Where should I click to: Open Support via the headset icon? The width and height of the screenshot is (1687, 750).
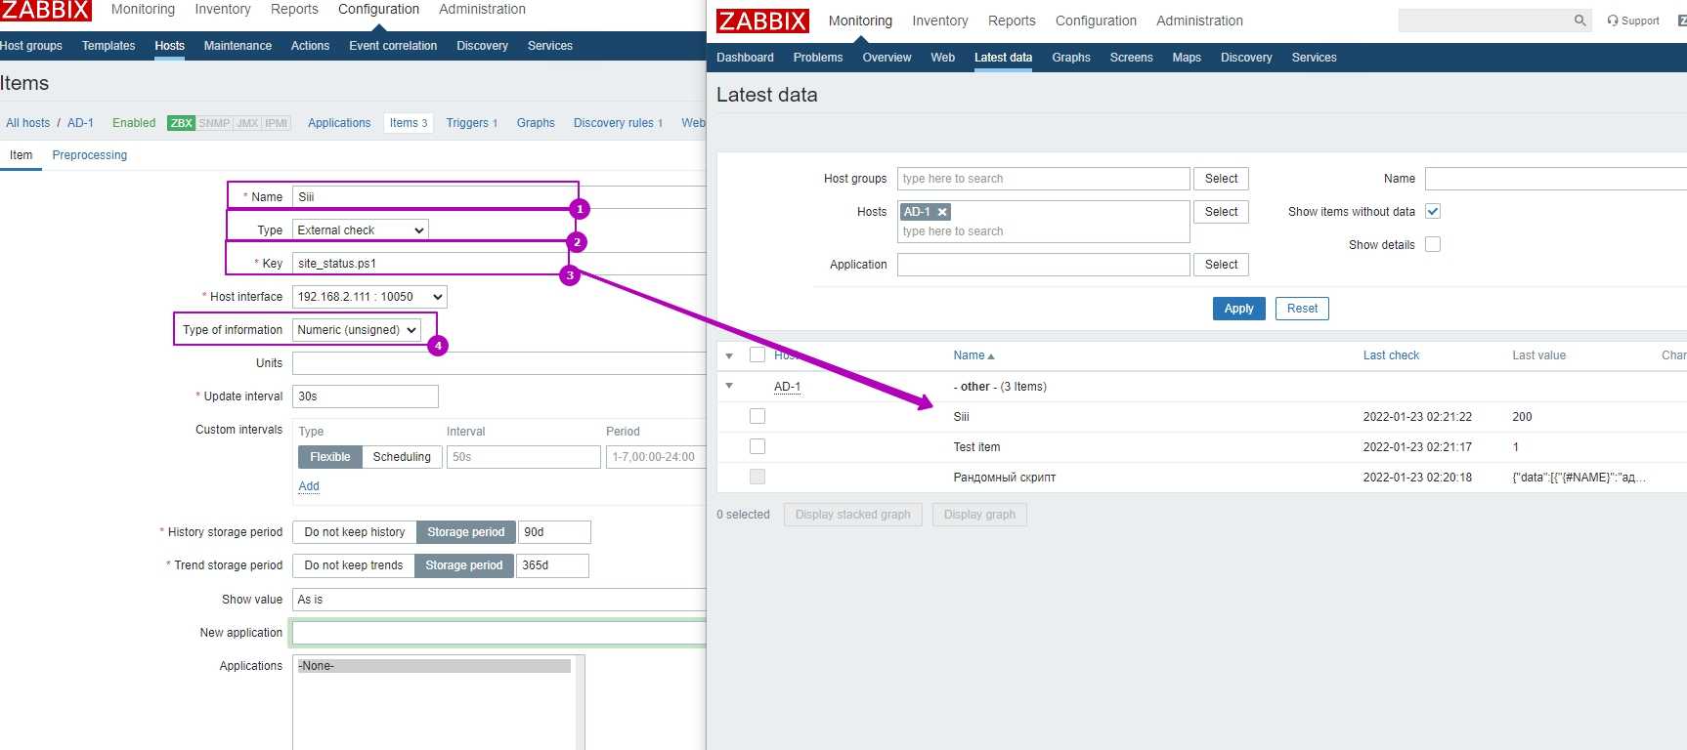pos(1613,21)
